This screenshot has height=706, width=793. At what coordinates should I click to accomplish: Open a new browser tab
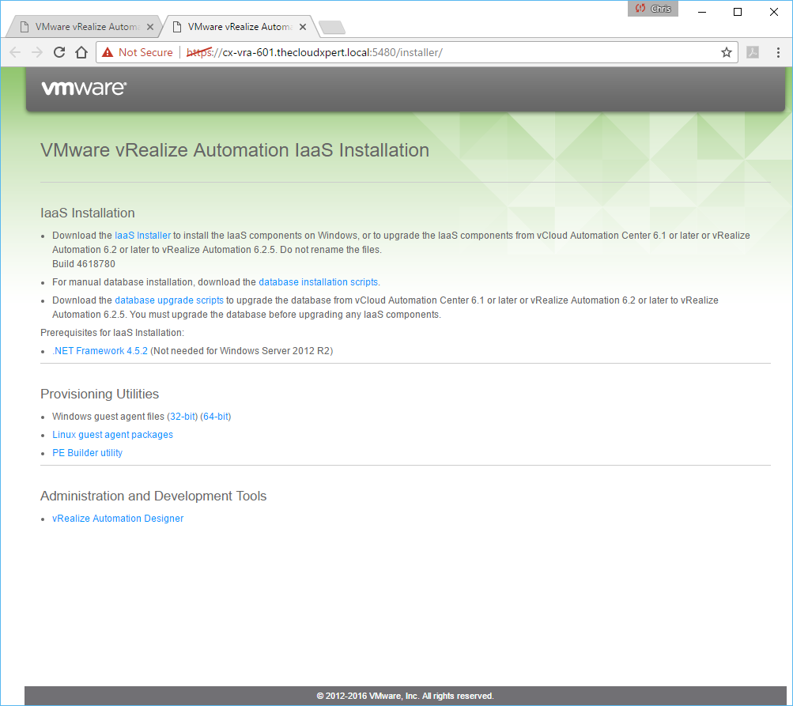332,28
